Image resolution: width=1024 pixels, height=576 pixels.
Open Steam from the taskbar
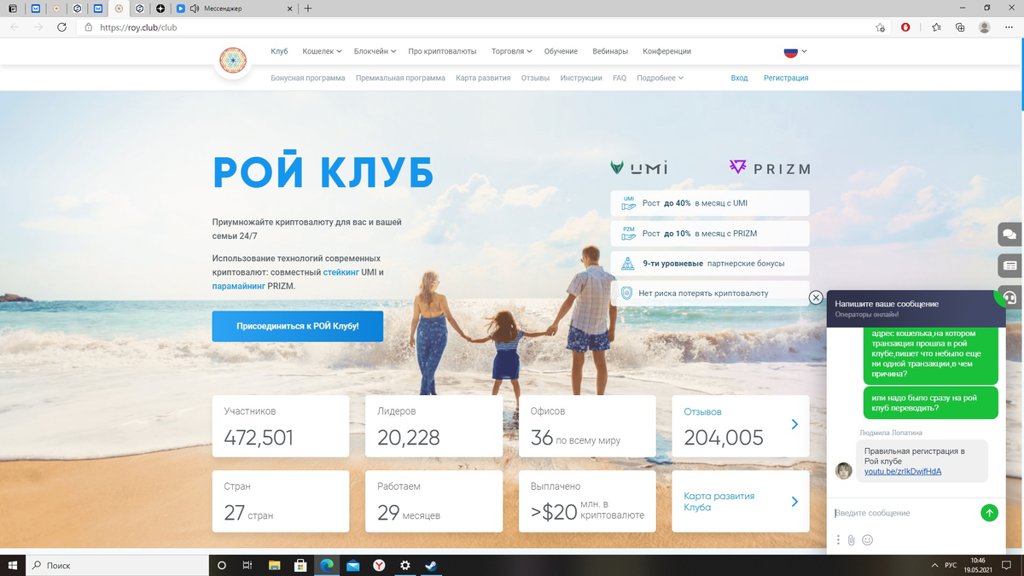[x=431, y=565]
